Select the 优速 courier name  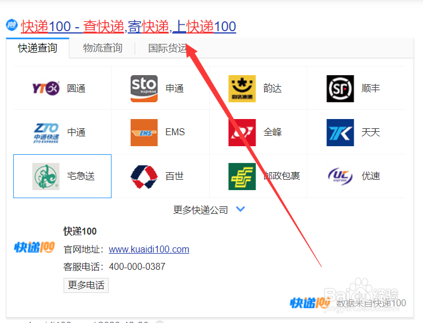(x=370, y=176)
